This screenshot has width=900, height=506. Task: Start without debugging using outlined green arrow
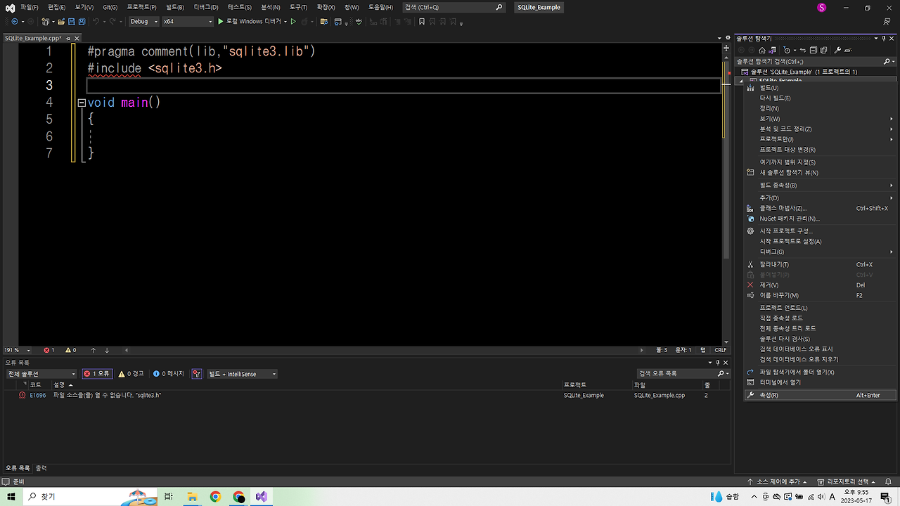[x=294, y=22]
